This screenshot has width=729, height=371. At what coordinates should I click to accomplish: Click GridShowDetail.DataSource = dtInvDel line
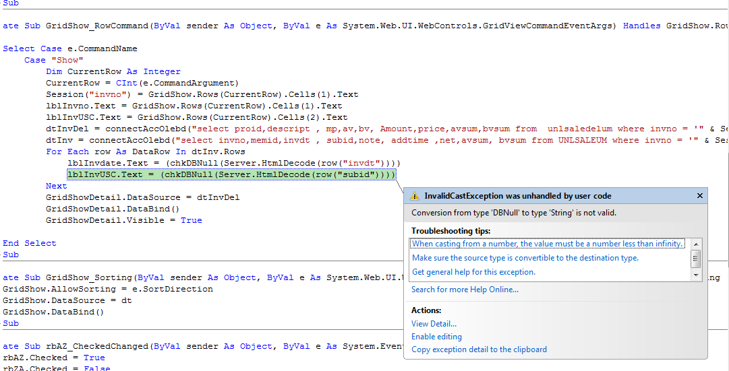143,197
